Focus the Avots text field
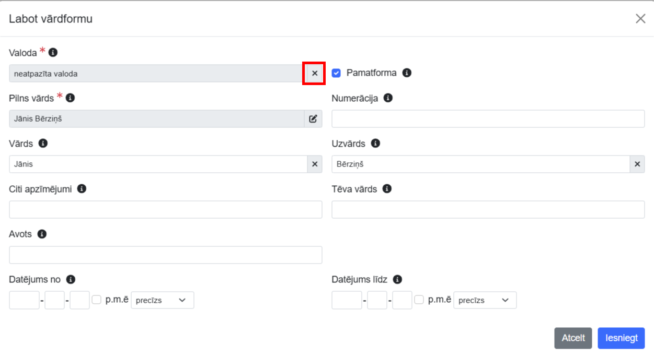Image resolution: width=654 pixels, height=357 pixels. [165, 255]
